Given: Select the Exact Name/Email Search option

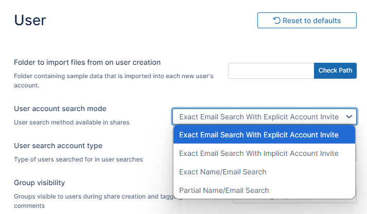Looking at the screenshot, I should click(x=222, y=172).
